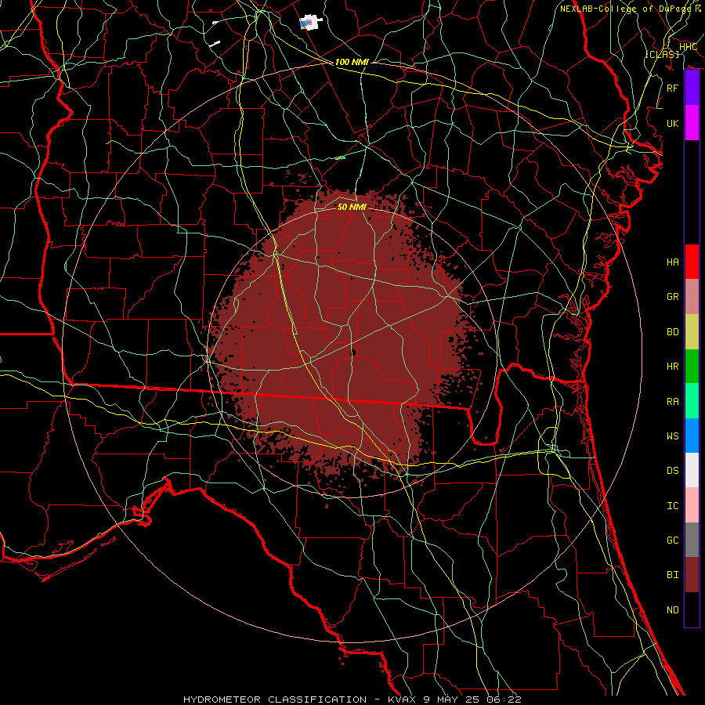Click the RF legend label

672,88
